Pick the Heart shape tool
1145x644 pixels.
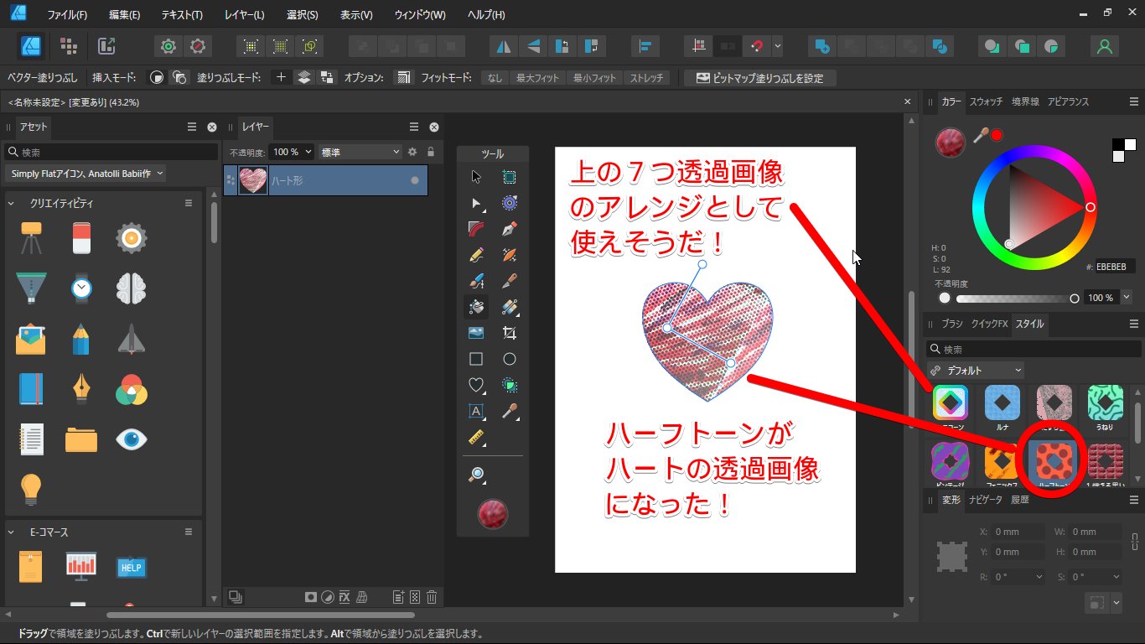click(476, 385)
